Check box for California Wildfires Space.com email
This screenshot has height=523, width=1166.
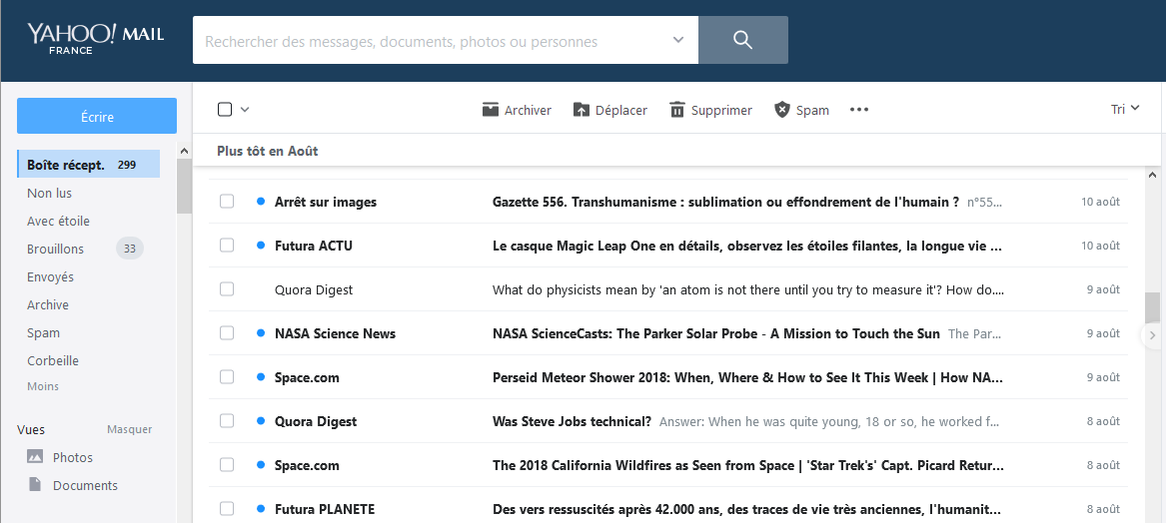click(x=227, y=465)
